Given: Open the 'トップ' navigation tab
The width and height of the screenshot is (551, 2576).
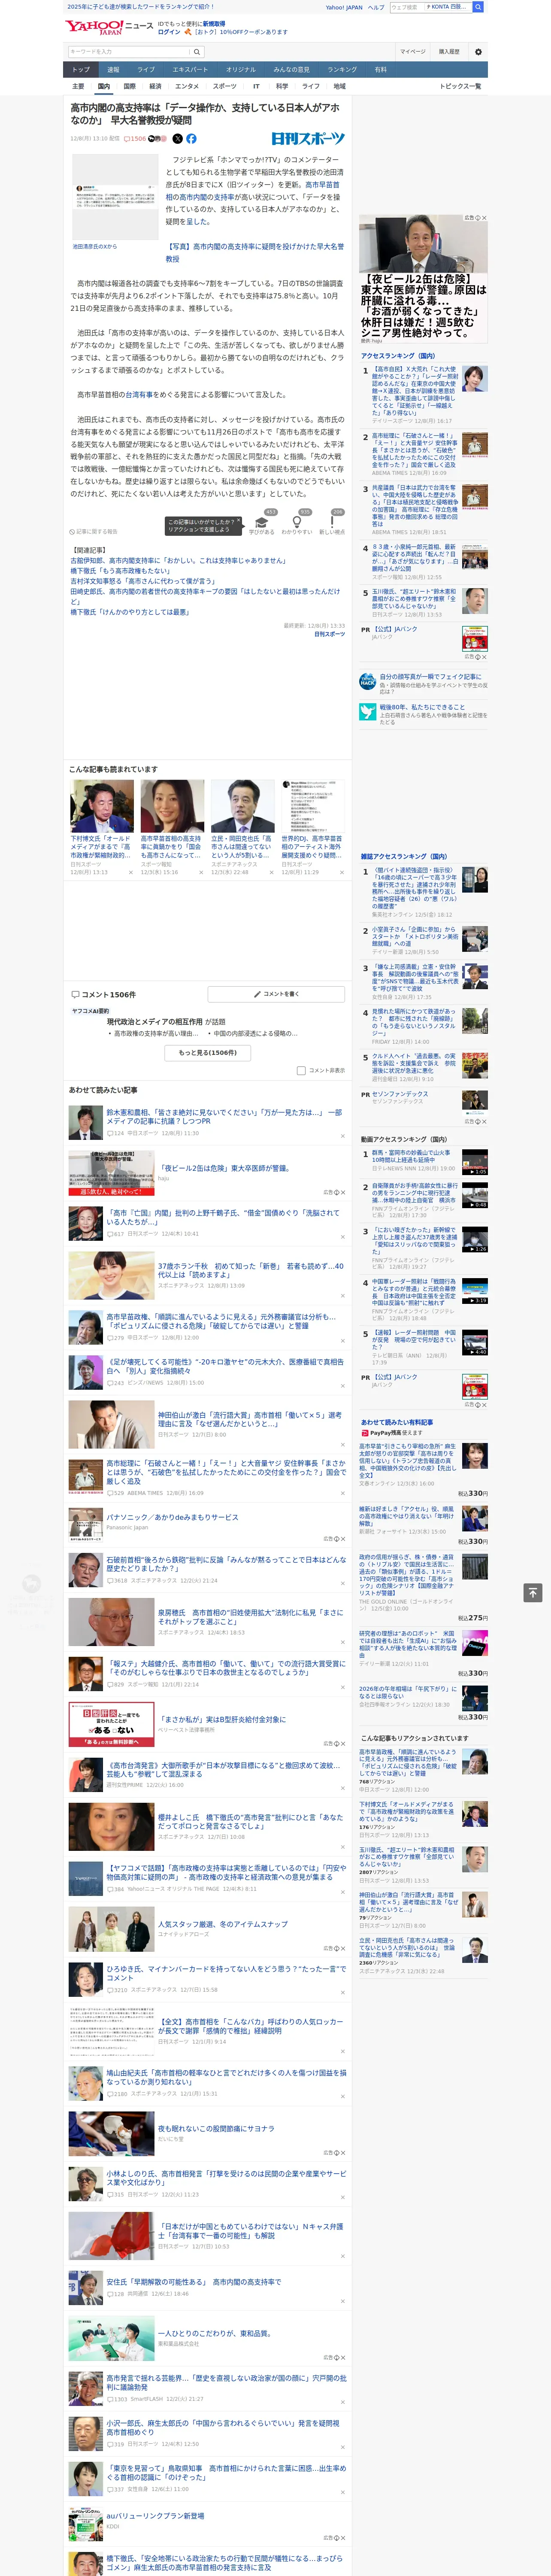Looking at the screenshot, I should click(81, 70).
